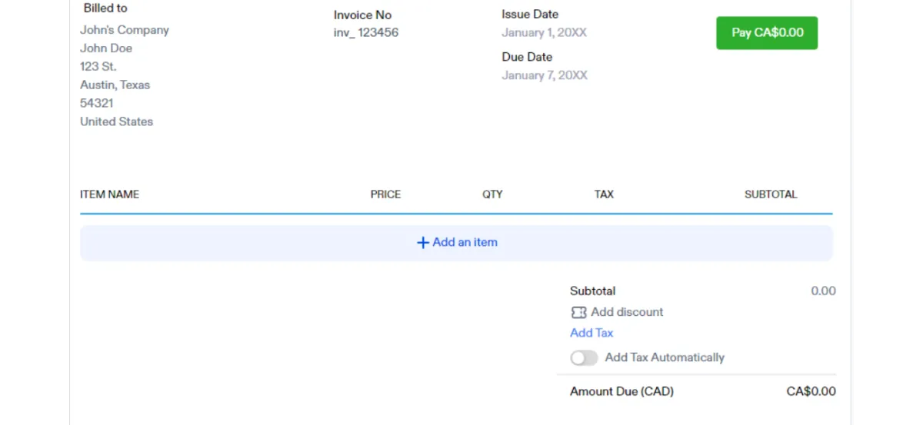Click the 54321 postal code
Viewport: 923px width, 425px height.
tap(97, 103)
